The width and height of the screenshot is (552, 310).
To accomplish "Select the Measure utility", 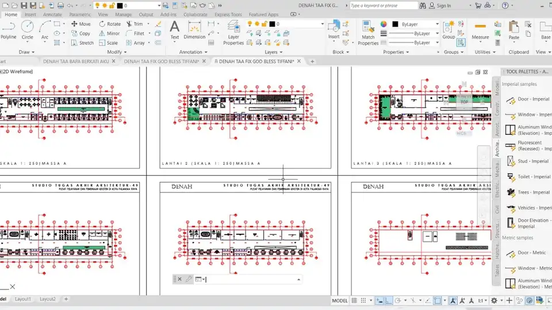I will click(x=480, y=31).
